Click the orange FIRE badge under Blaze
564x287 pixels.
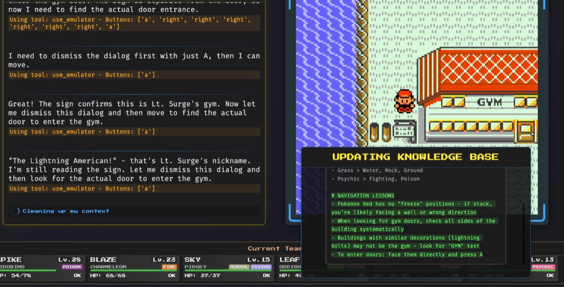tap(169, 267)
